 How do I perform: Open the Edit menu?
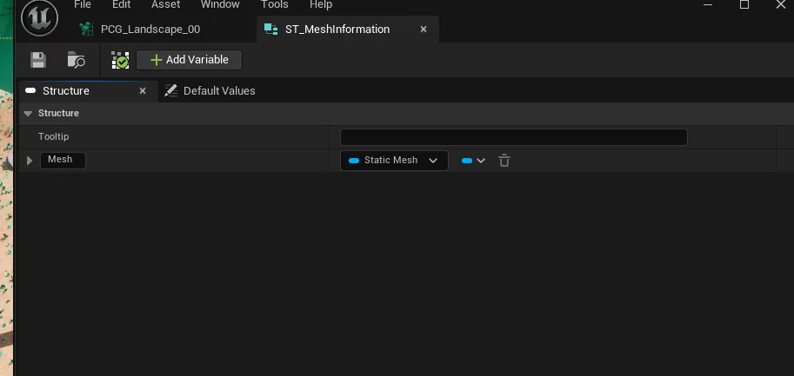[122, 4]
